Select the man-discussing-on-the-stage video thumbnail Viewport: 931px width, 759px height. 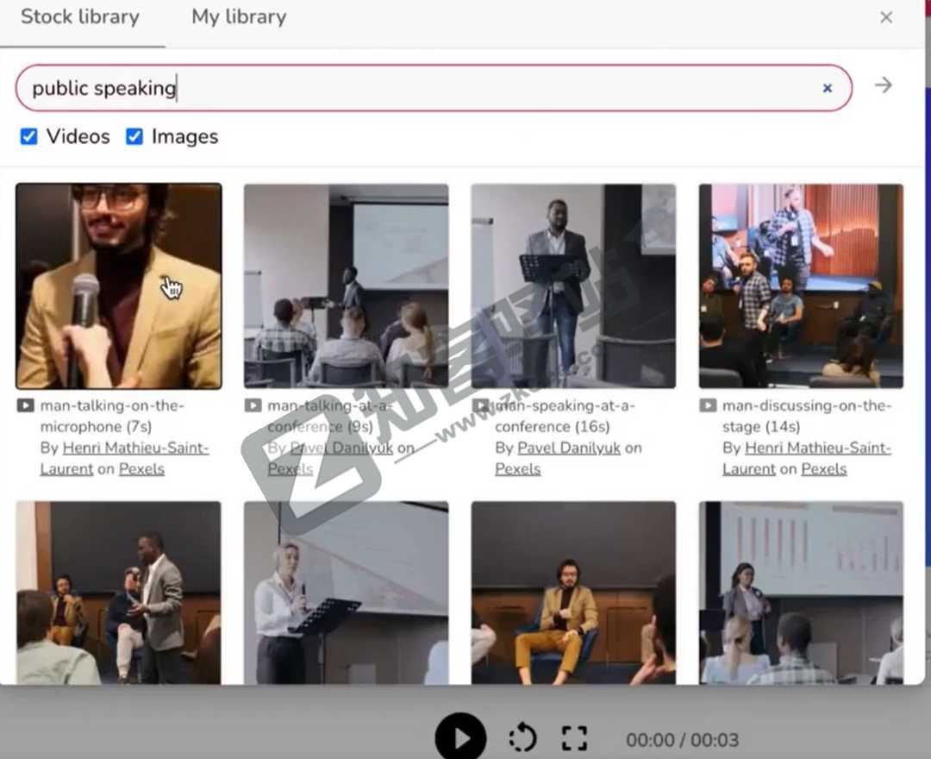801,286
